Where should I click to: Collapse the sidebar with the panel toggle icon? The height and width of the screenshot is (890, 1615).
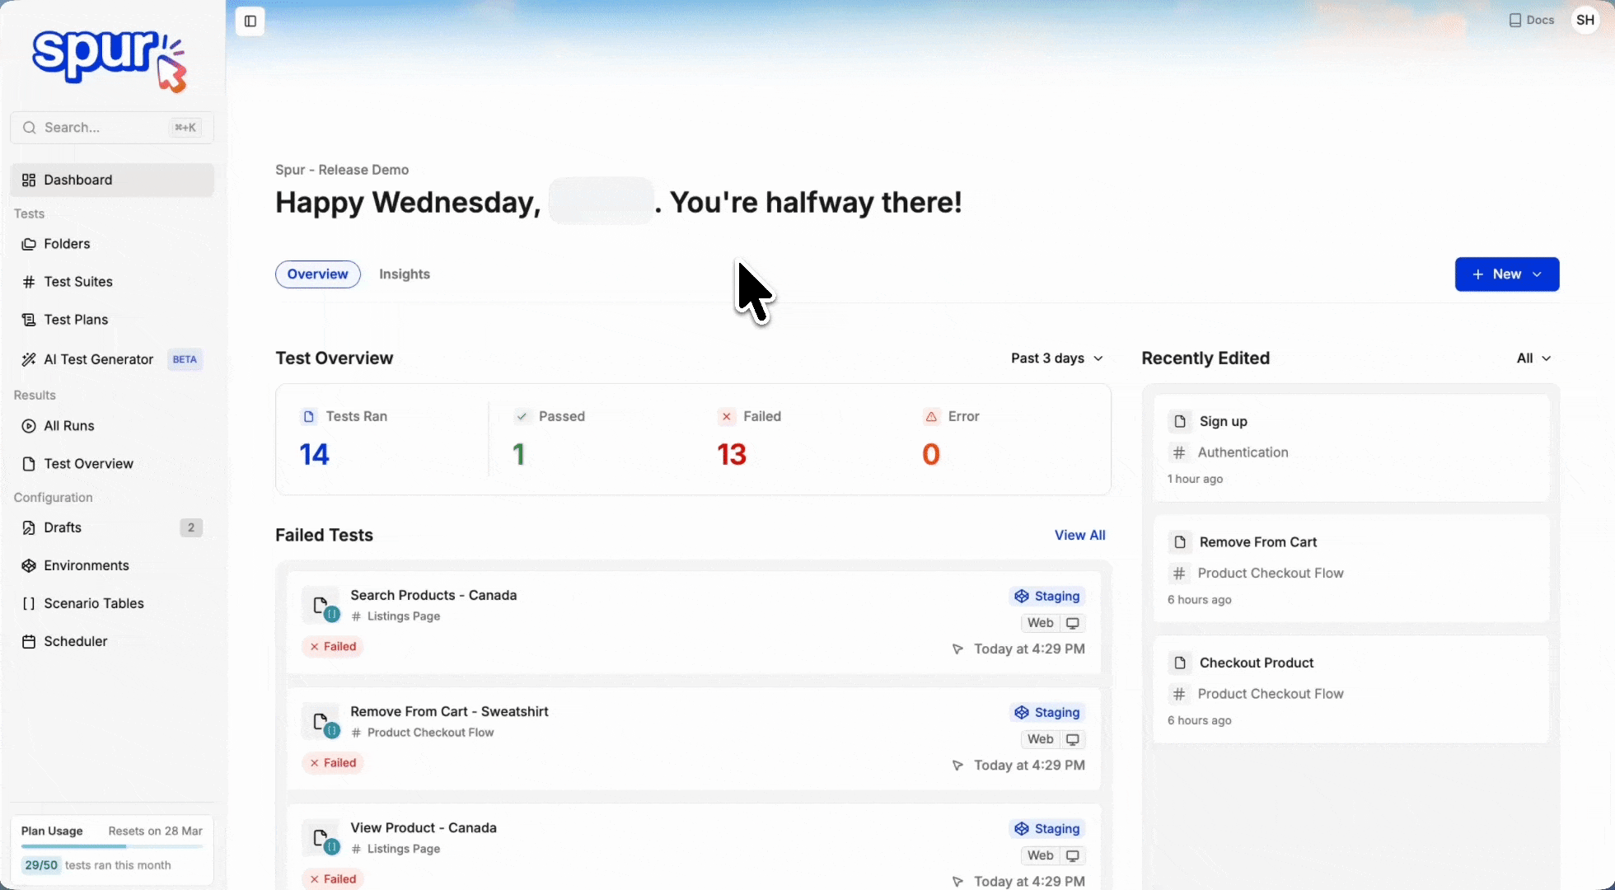(249, 21)
